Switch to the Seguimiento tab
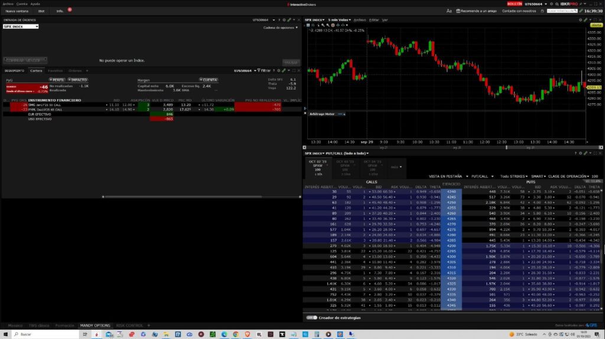605x339 pixels. [x=14, y=71]
